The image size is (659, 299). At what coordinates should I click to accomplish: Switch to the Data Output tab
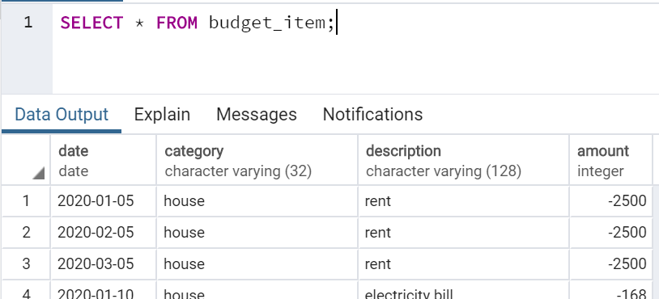click(x=62, y=114)
